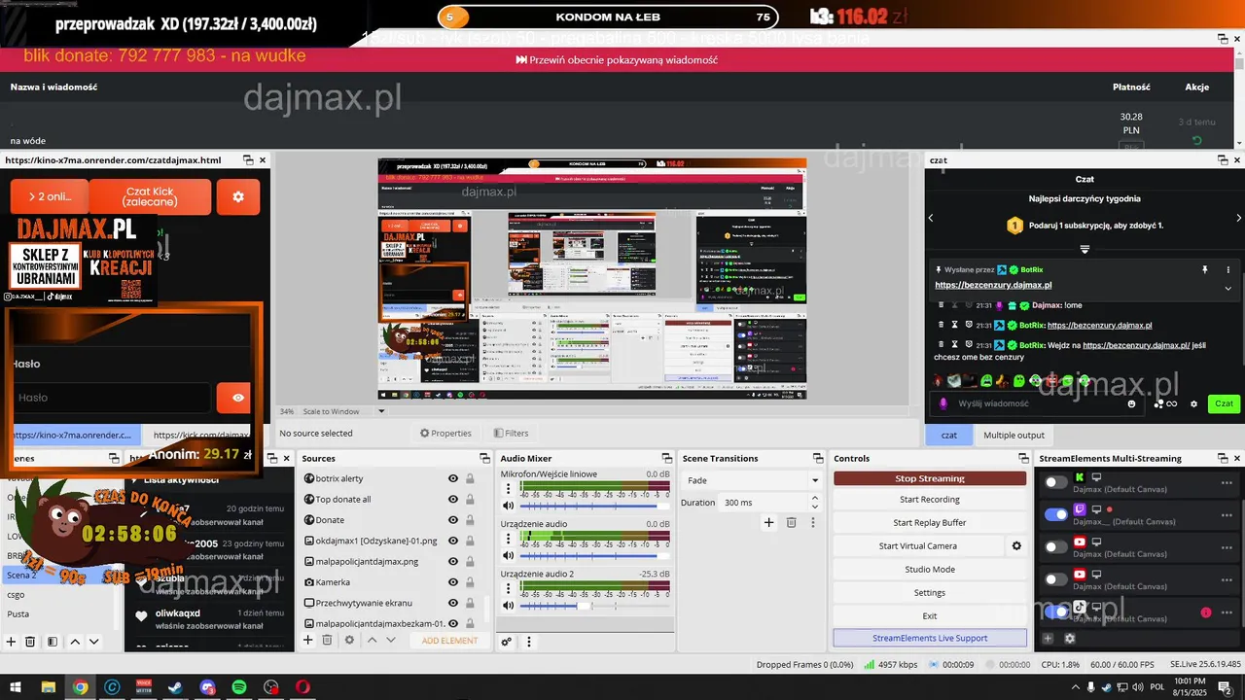Open Virtual Camera settings gear

1016,545
